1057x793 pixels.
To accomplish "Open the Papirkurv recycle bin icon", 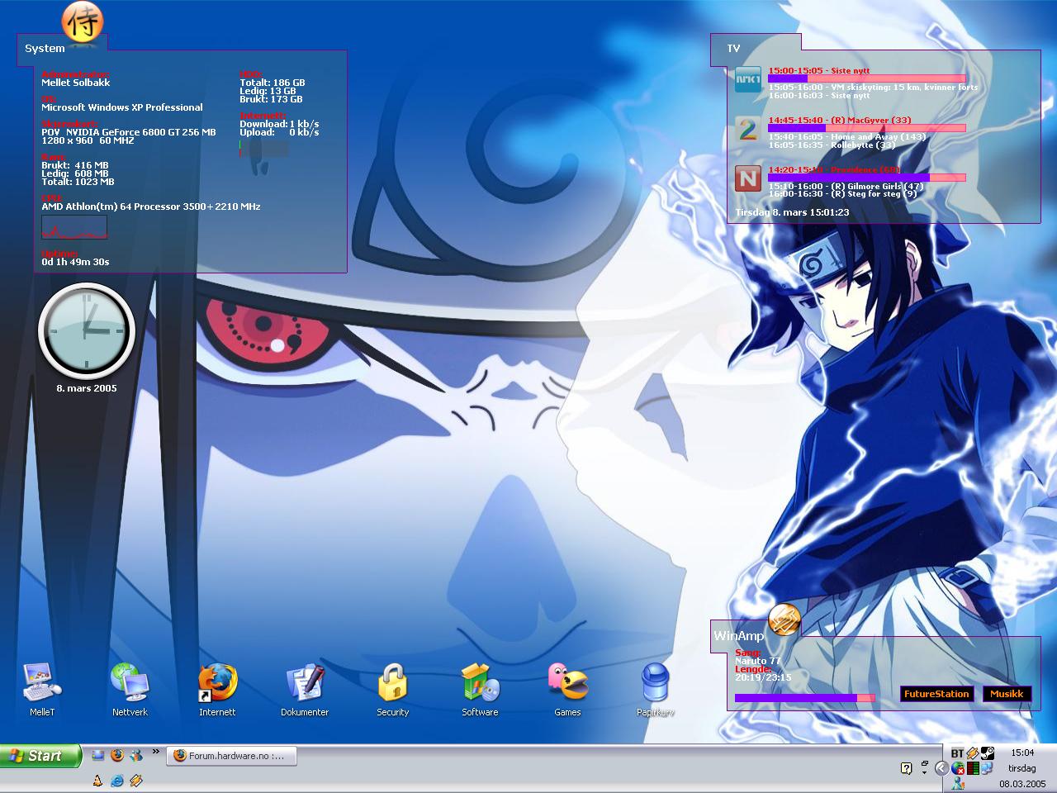I will 655,690.
